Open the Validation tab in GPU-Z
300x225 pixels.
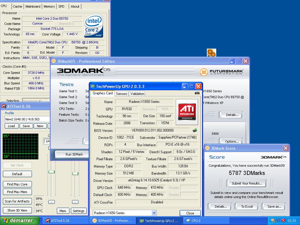tap(137, 93)
